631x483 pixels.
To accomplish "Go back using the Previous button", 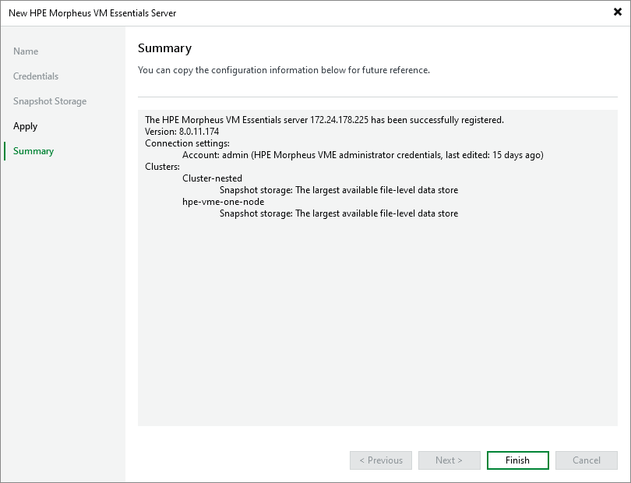I will pyautogui.click(x=380, y=460).
